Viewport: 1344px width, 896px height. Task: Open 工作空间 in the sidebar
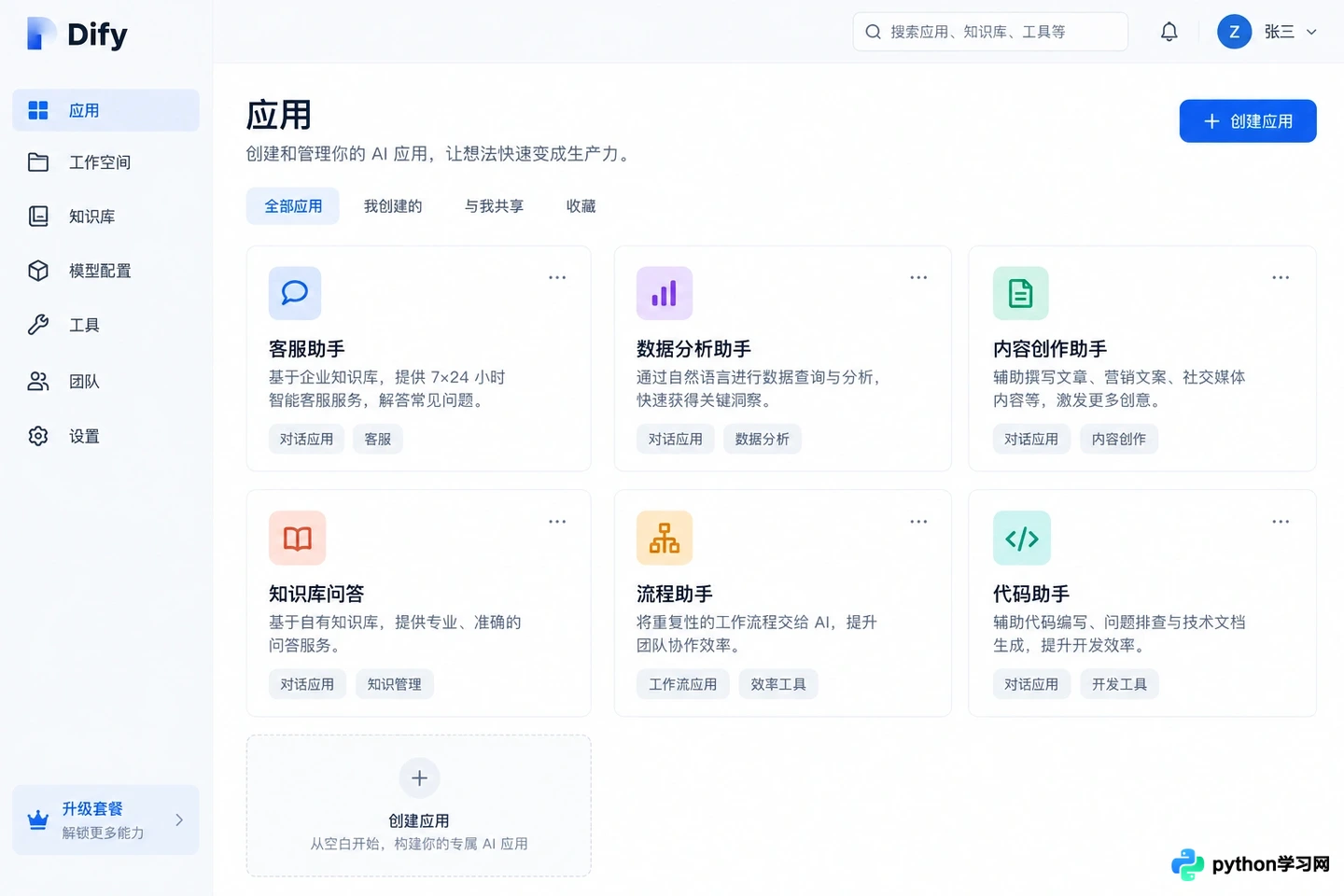[105, 162]
